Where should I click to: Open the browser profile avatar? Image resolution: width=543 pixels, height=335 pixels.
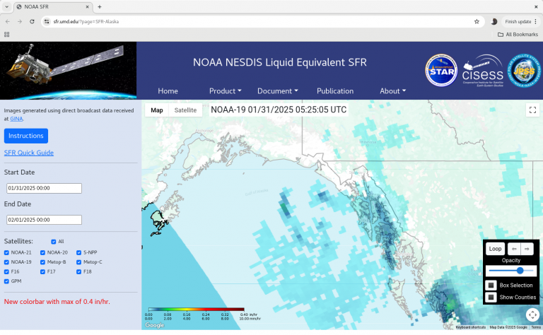pos(494,21)
